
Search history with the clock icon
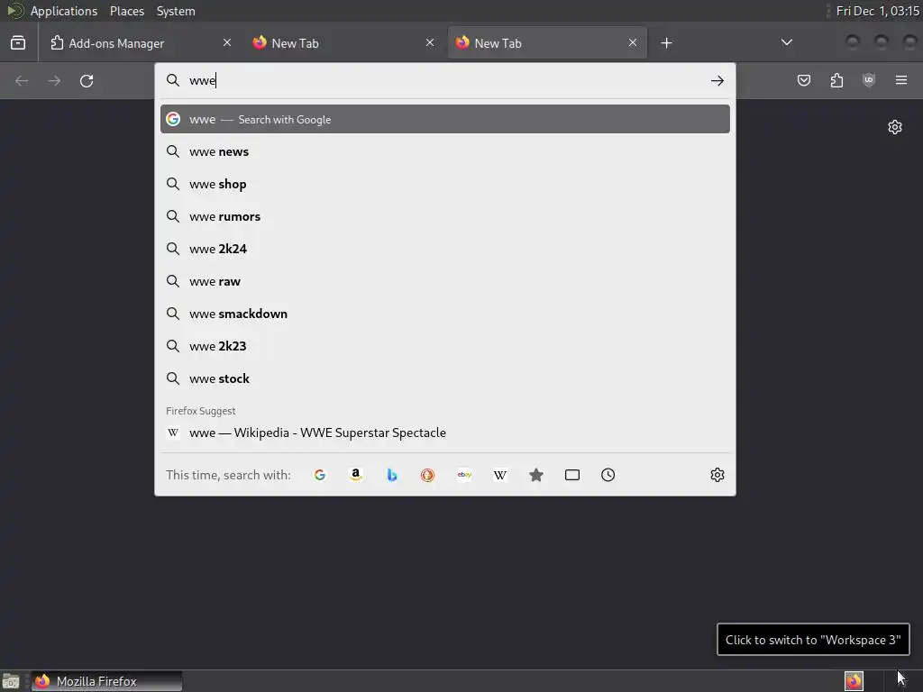tap(608, 475)
